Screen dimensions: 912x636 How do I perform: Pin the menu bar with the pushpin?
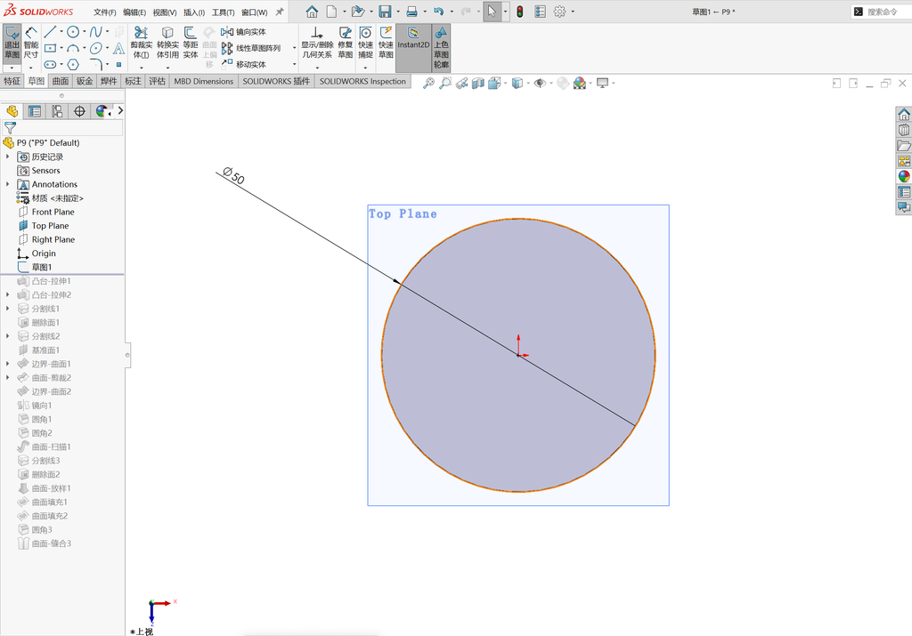pyautogui.click(x=280, y=12)
